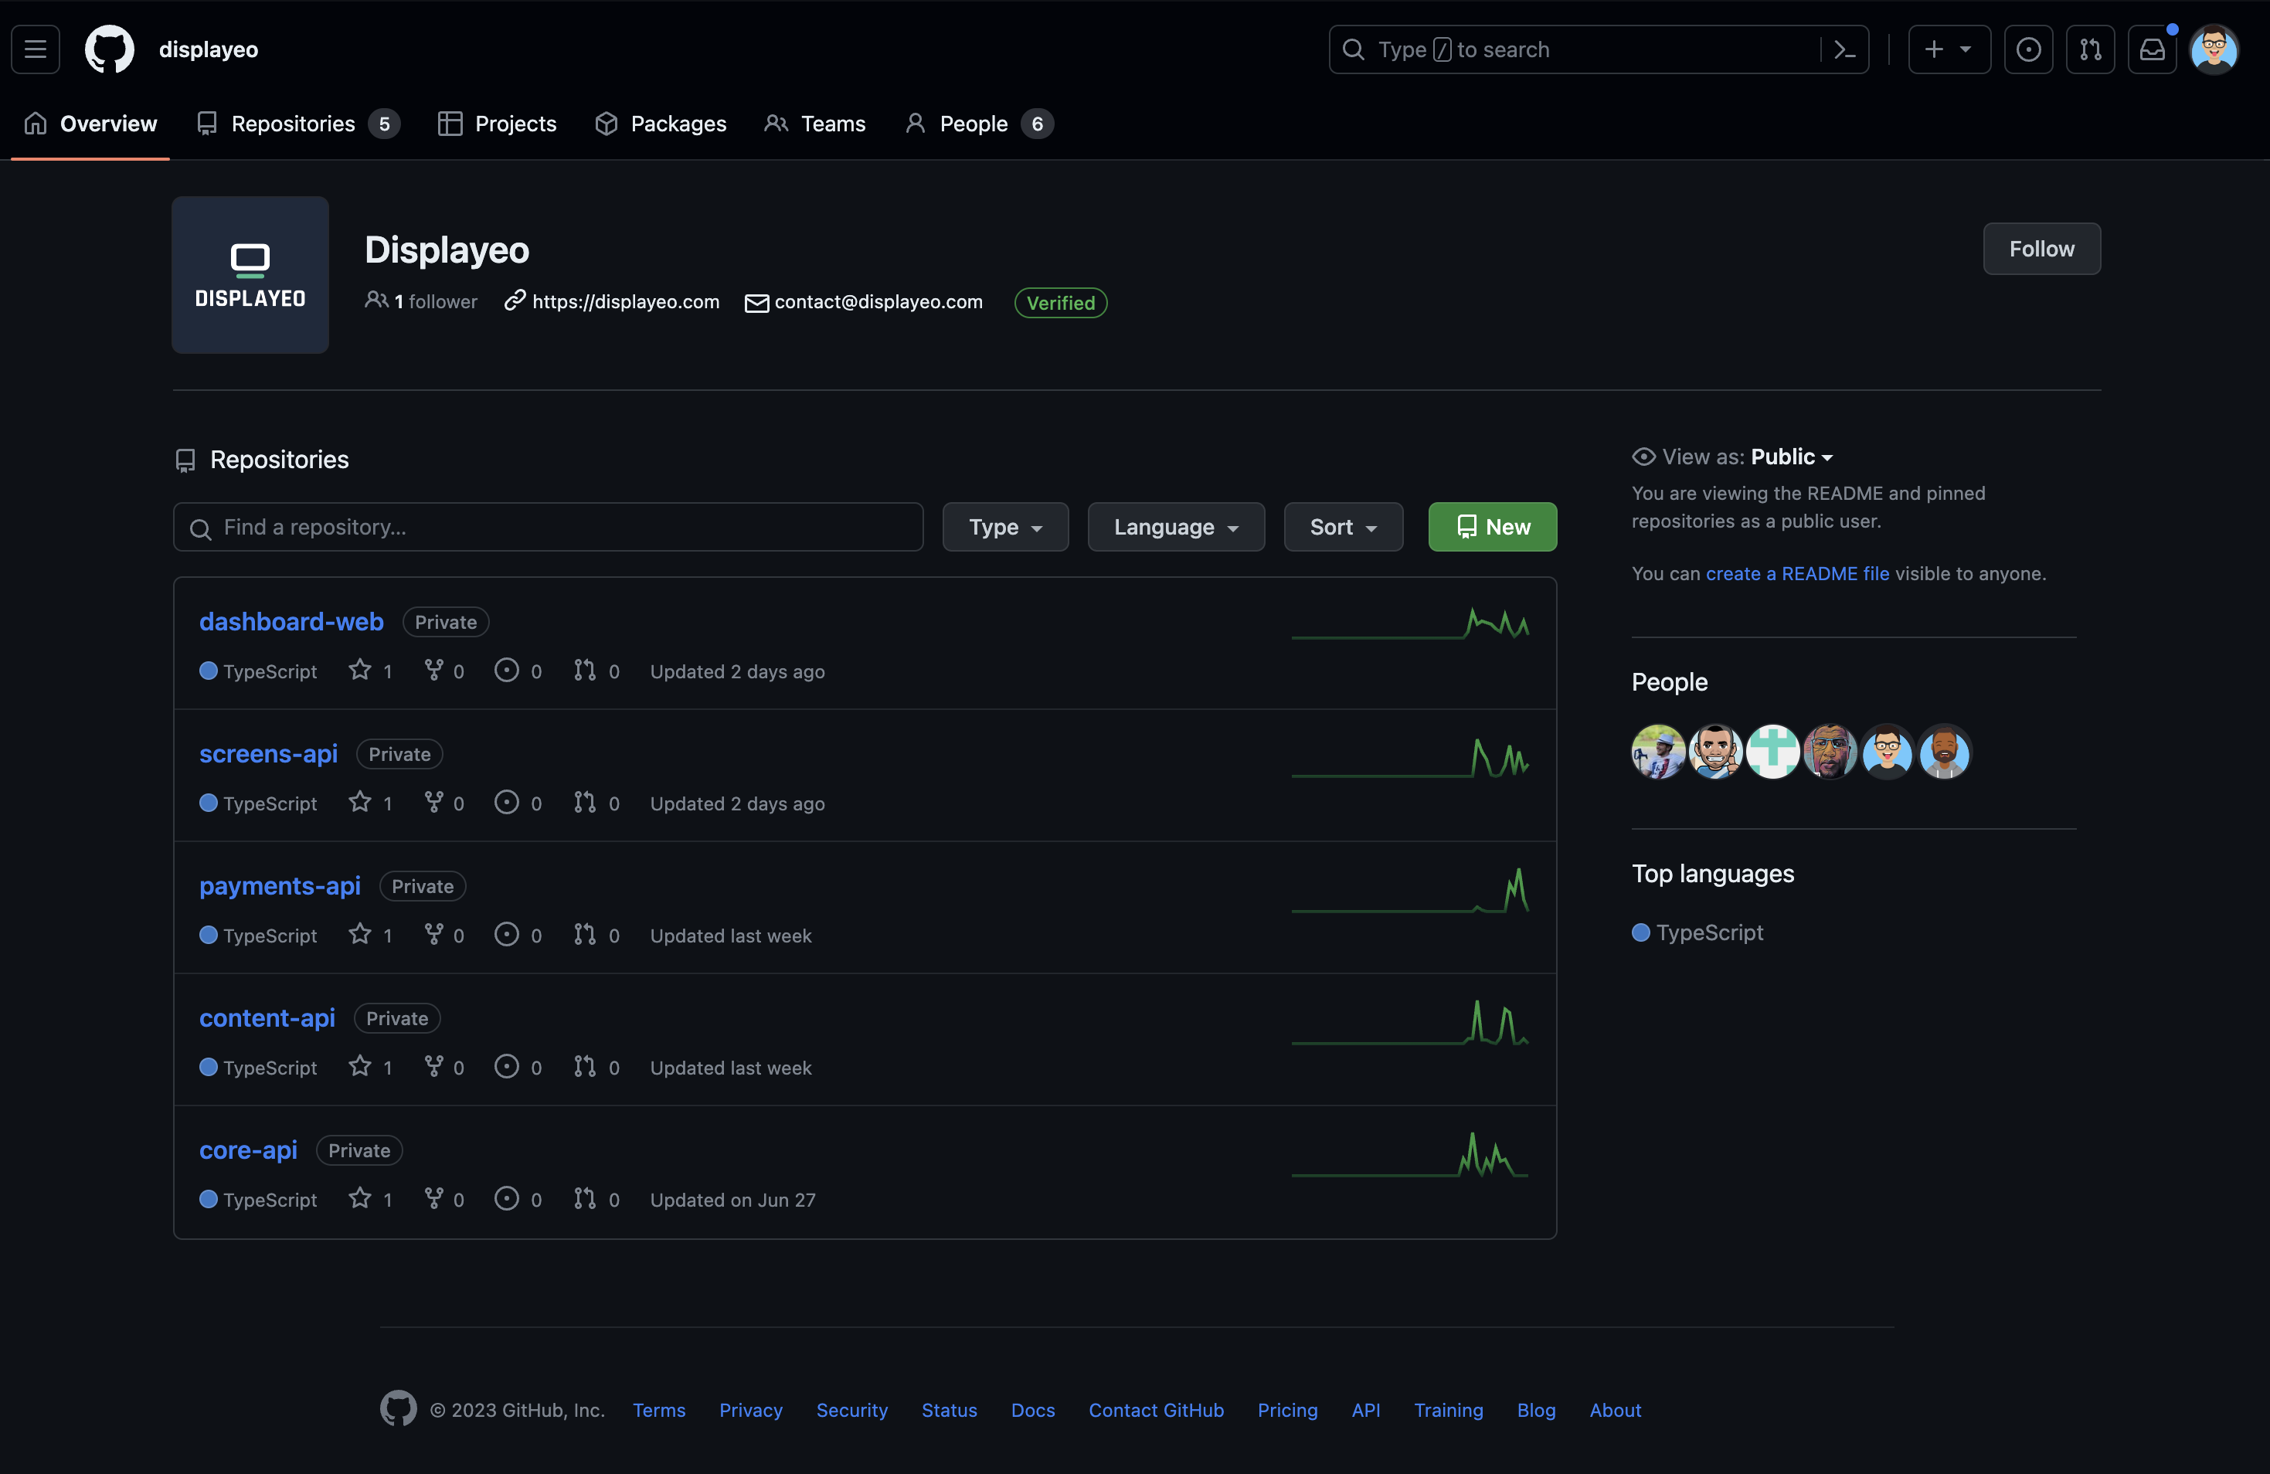Image resolution: width=2270 pixels, height=1474 pixels.
Task: Open the screens-api repository link
Action: click(x=268, y=754)
